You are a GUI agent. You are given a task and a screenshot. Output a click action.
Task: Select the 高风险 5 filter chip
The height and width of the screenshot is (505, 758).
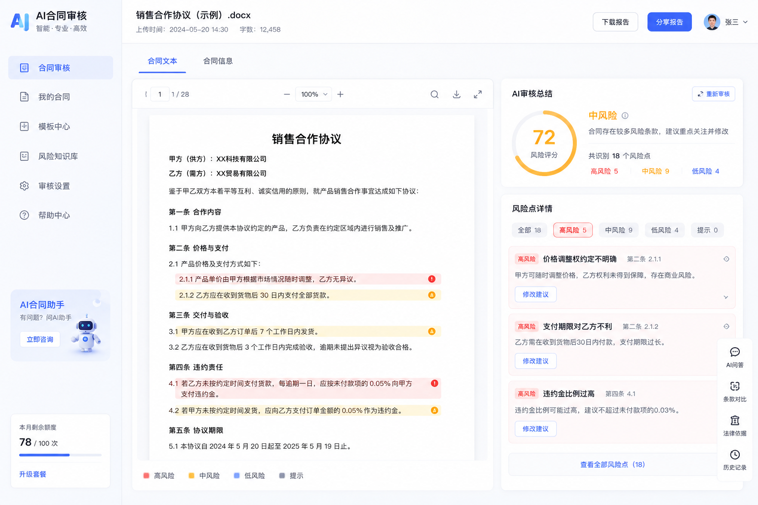[573, 230]
